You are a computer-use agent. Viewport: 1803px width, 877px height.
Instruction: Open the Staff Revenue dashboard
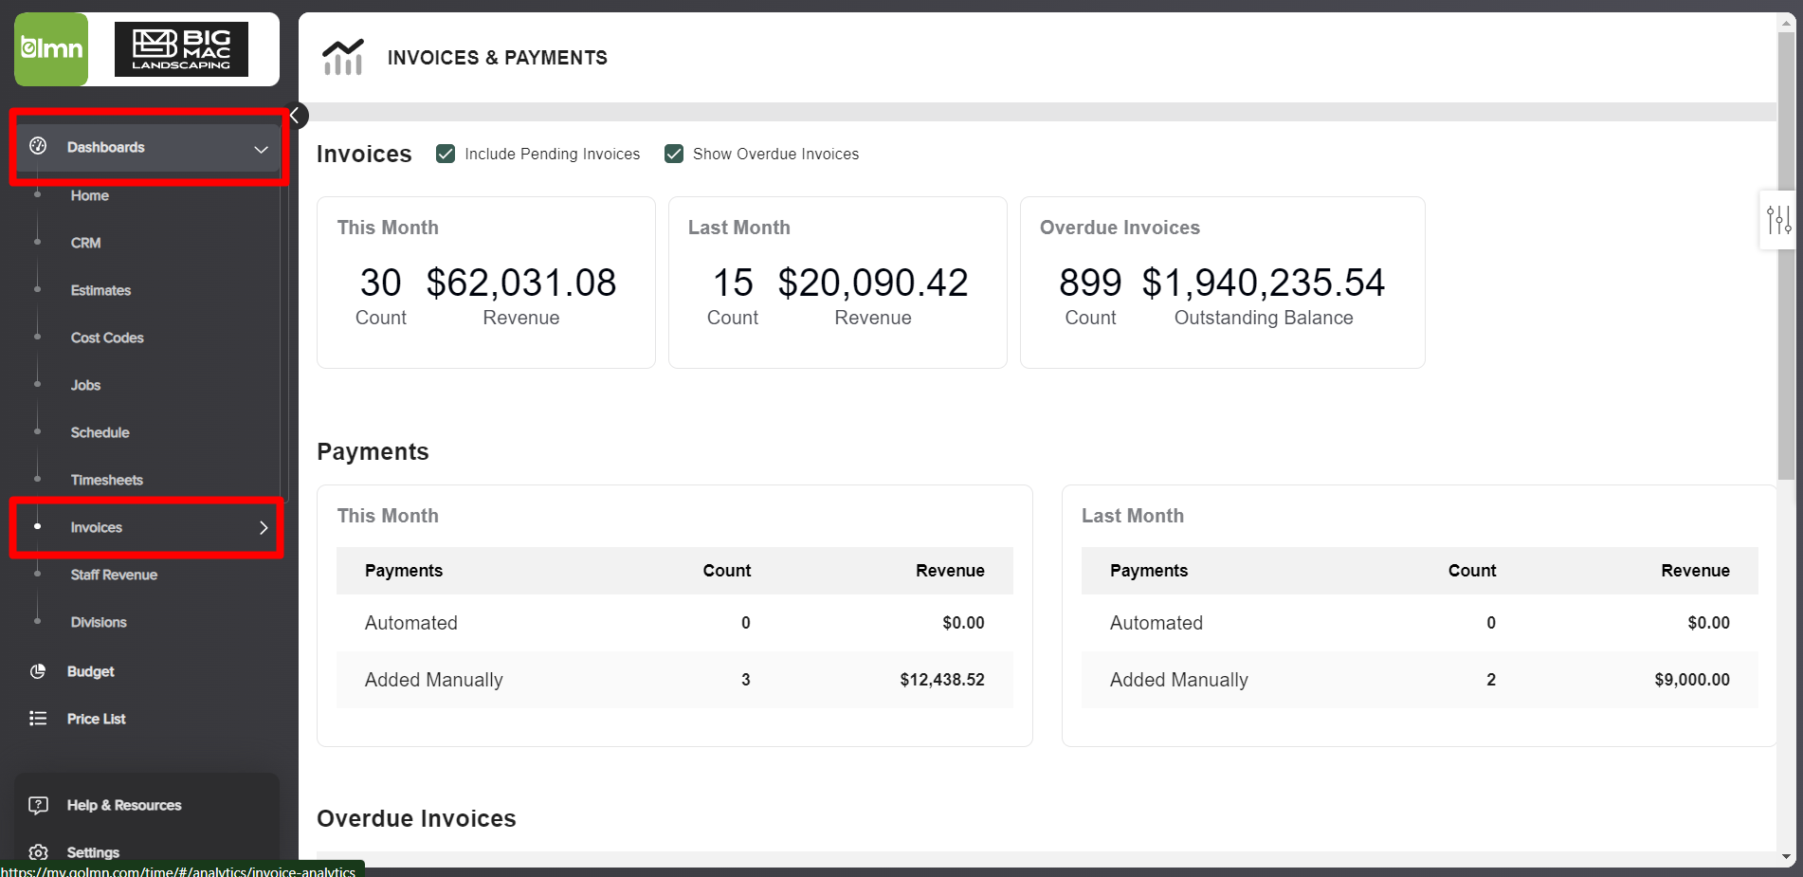(114, 575)
